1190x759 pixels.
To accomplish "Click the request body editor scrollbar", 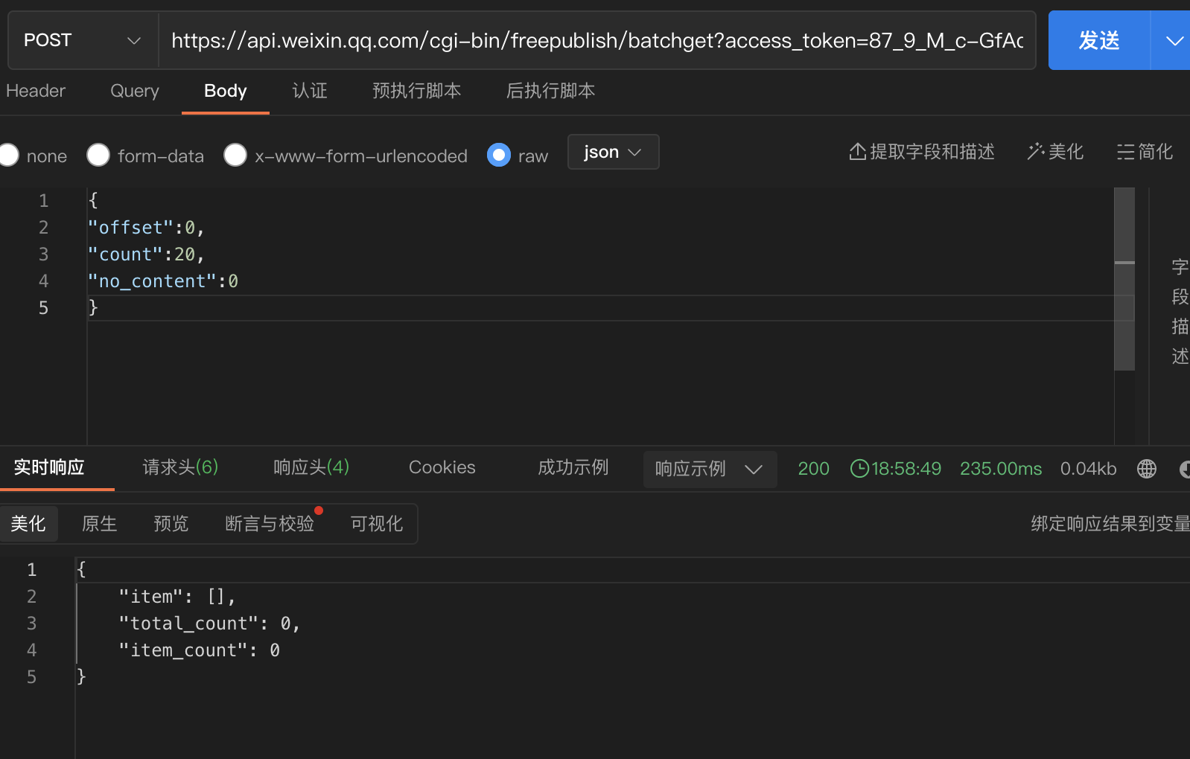I will (1124, 279).
